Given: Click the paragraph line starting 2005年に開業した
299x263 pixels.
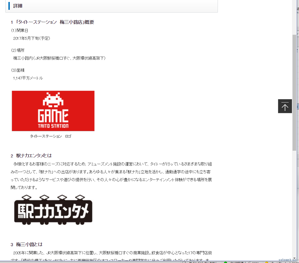Looking at the screenshot, I should click(x=112, y=253).
